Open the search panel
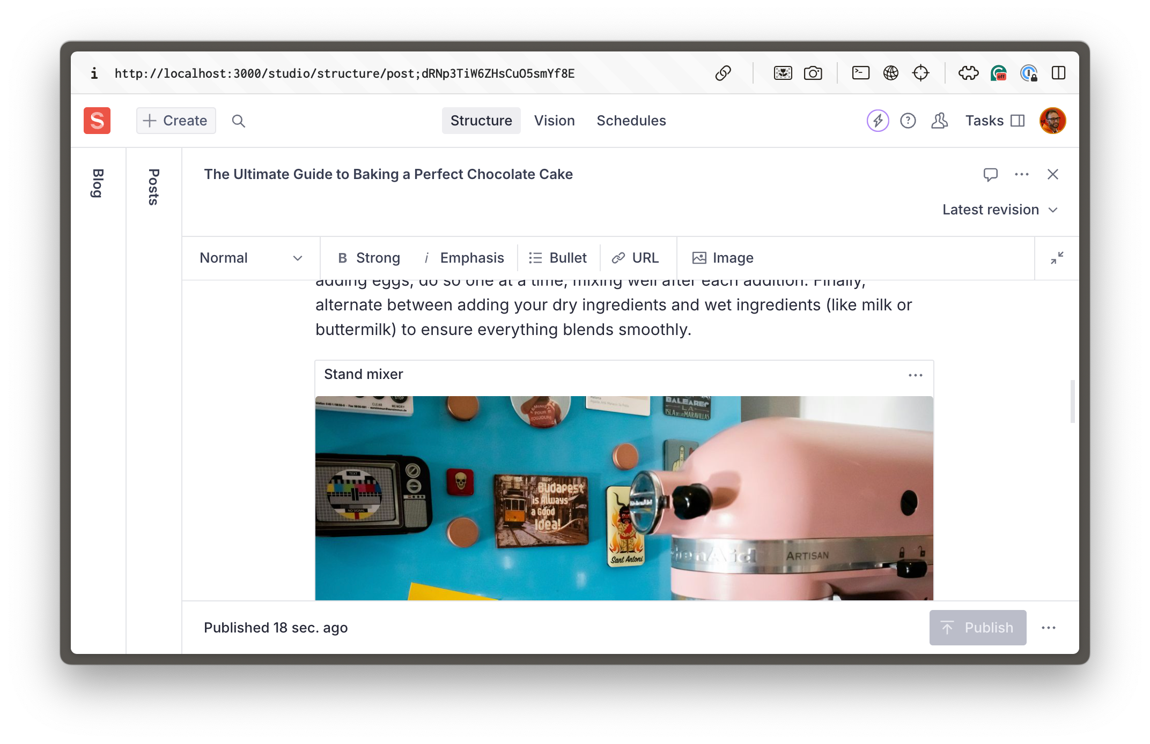1150x744 pixels. click(237, 120)
